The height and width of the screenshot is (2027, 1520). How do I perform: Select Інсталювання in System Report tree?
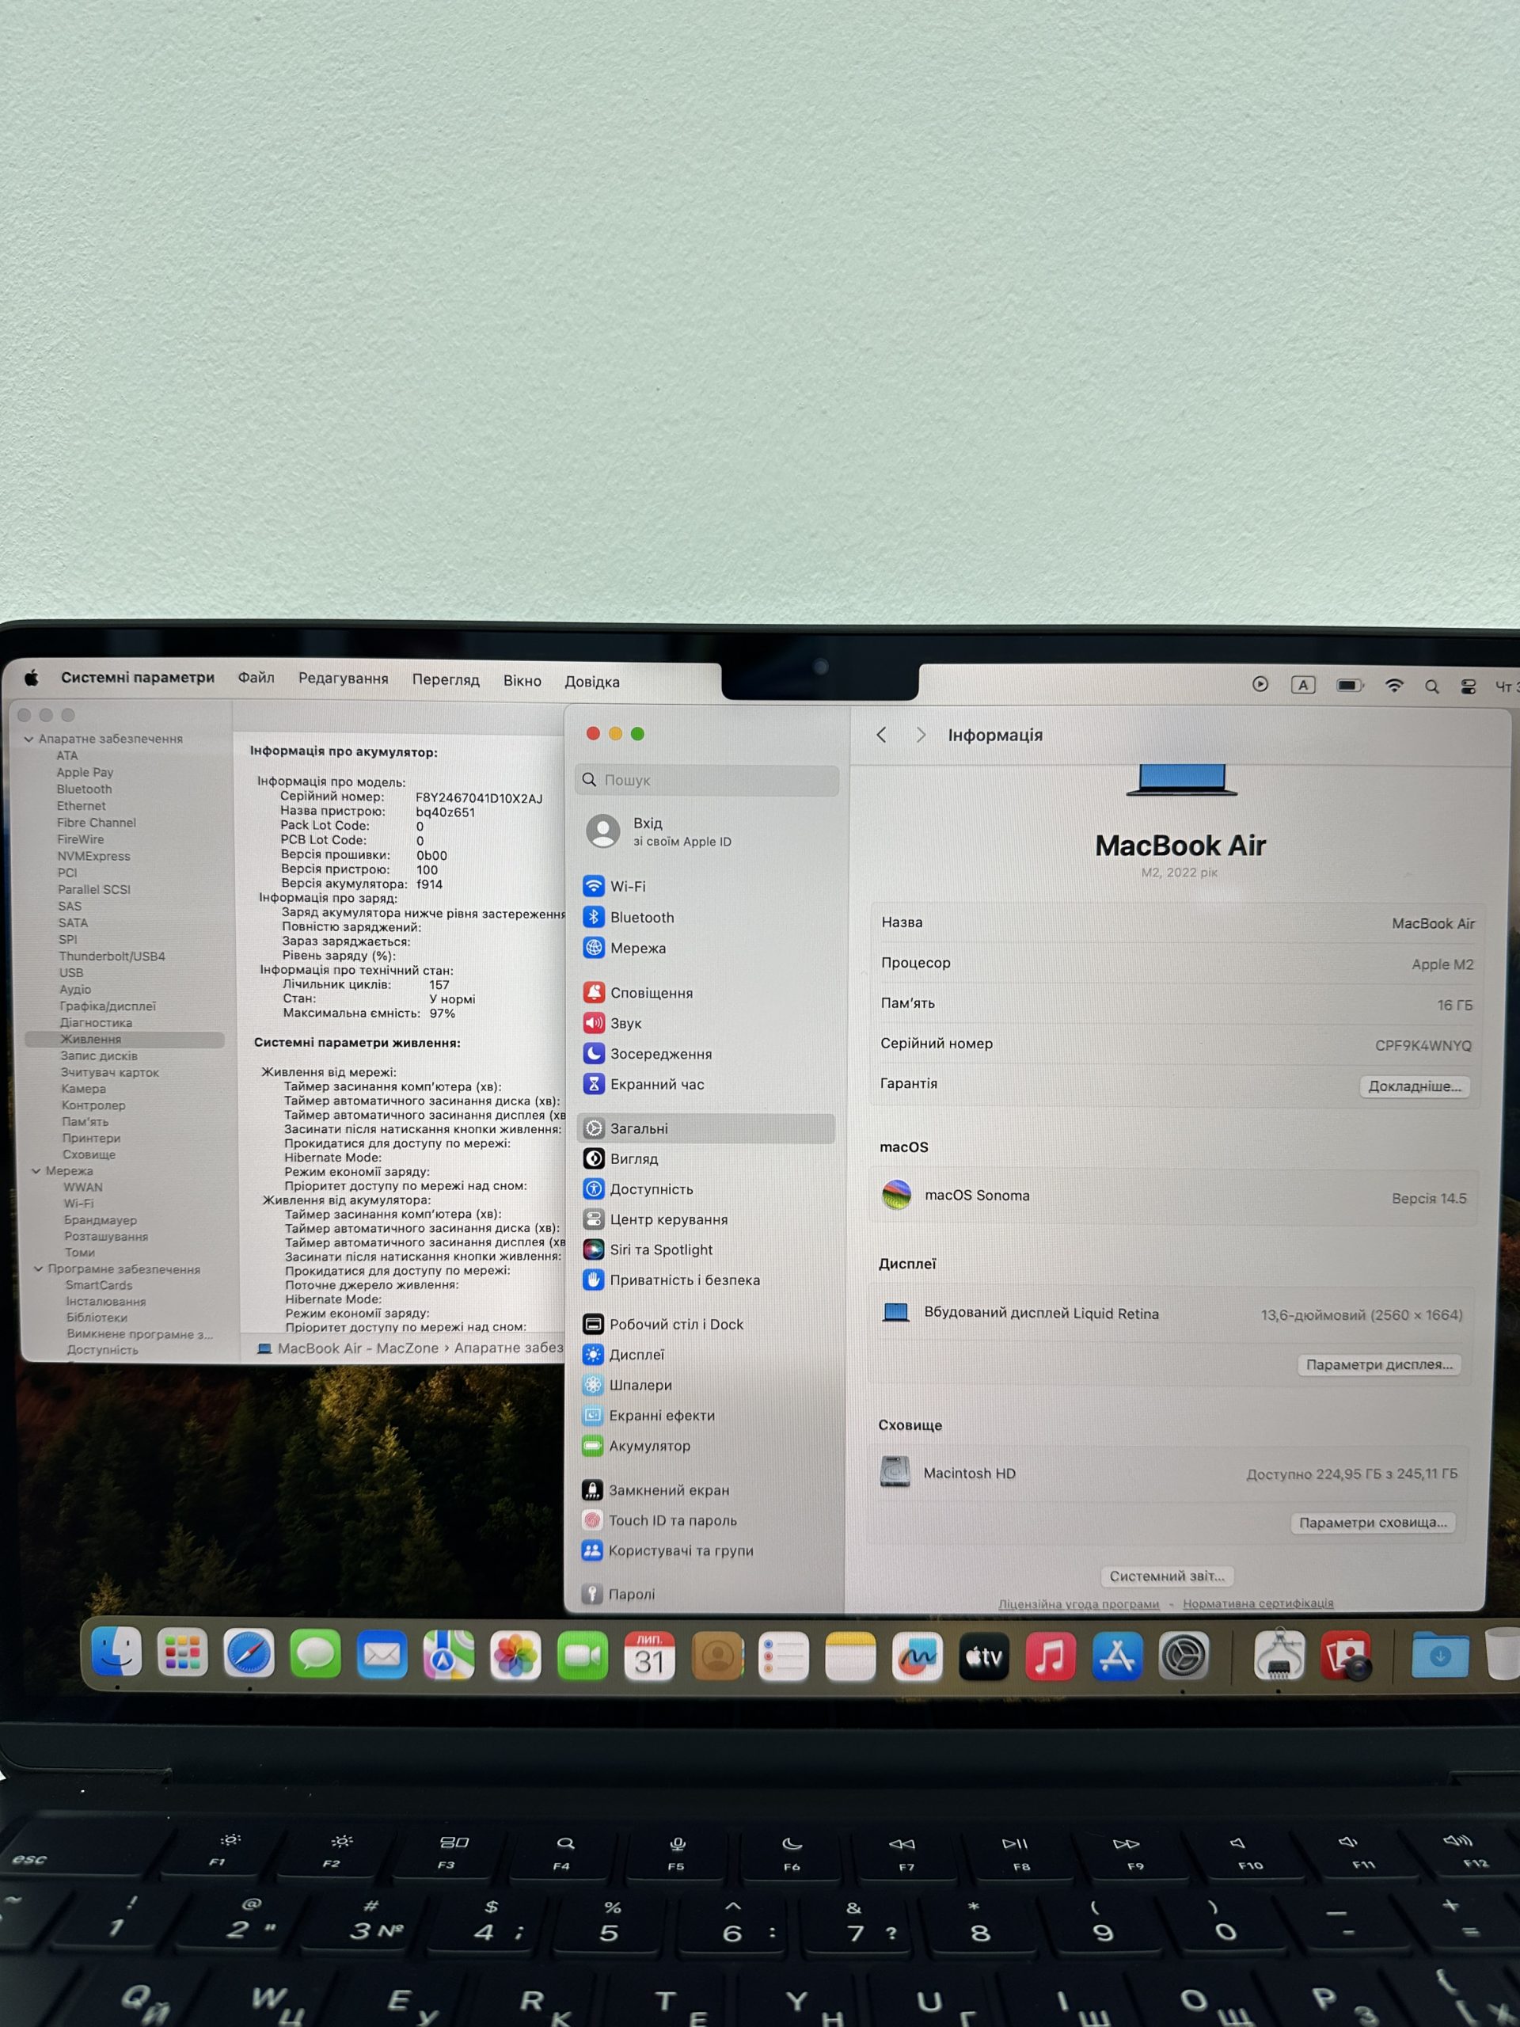click(x=105, y=1301)
